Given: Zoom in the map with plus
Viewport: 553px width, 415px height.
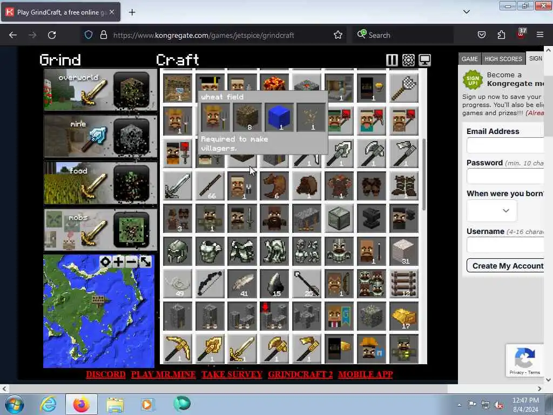Looking at the screenshot, I should tap(118, 262).
